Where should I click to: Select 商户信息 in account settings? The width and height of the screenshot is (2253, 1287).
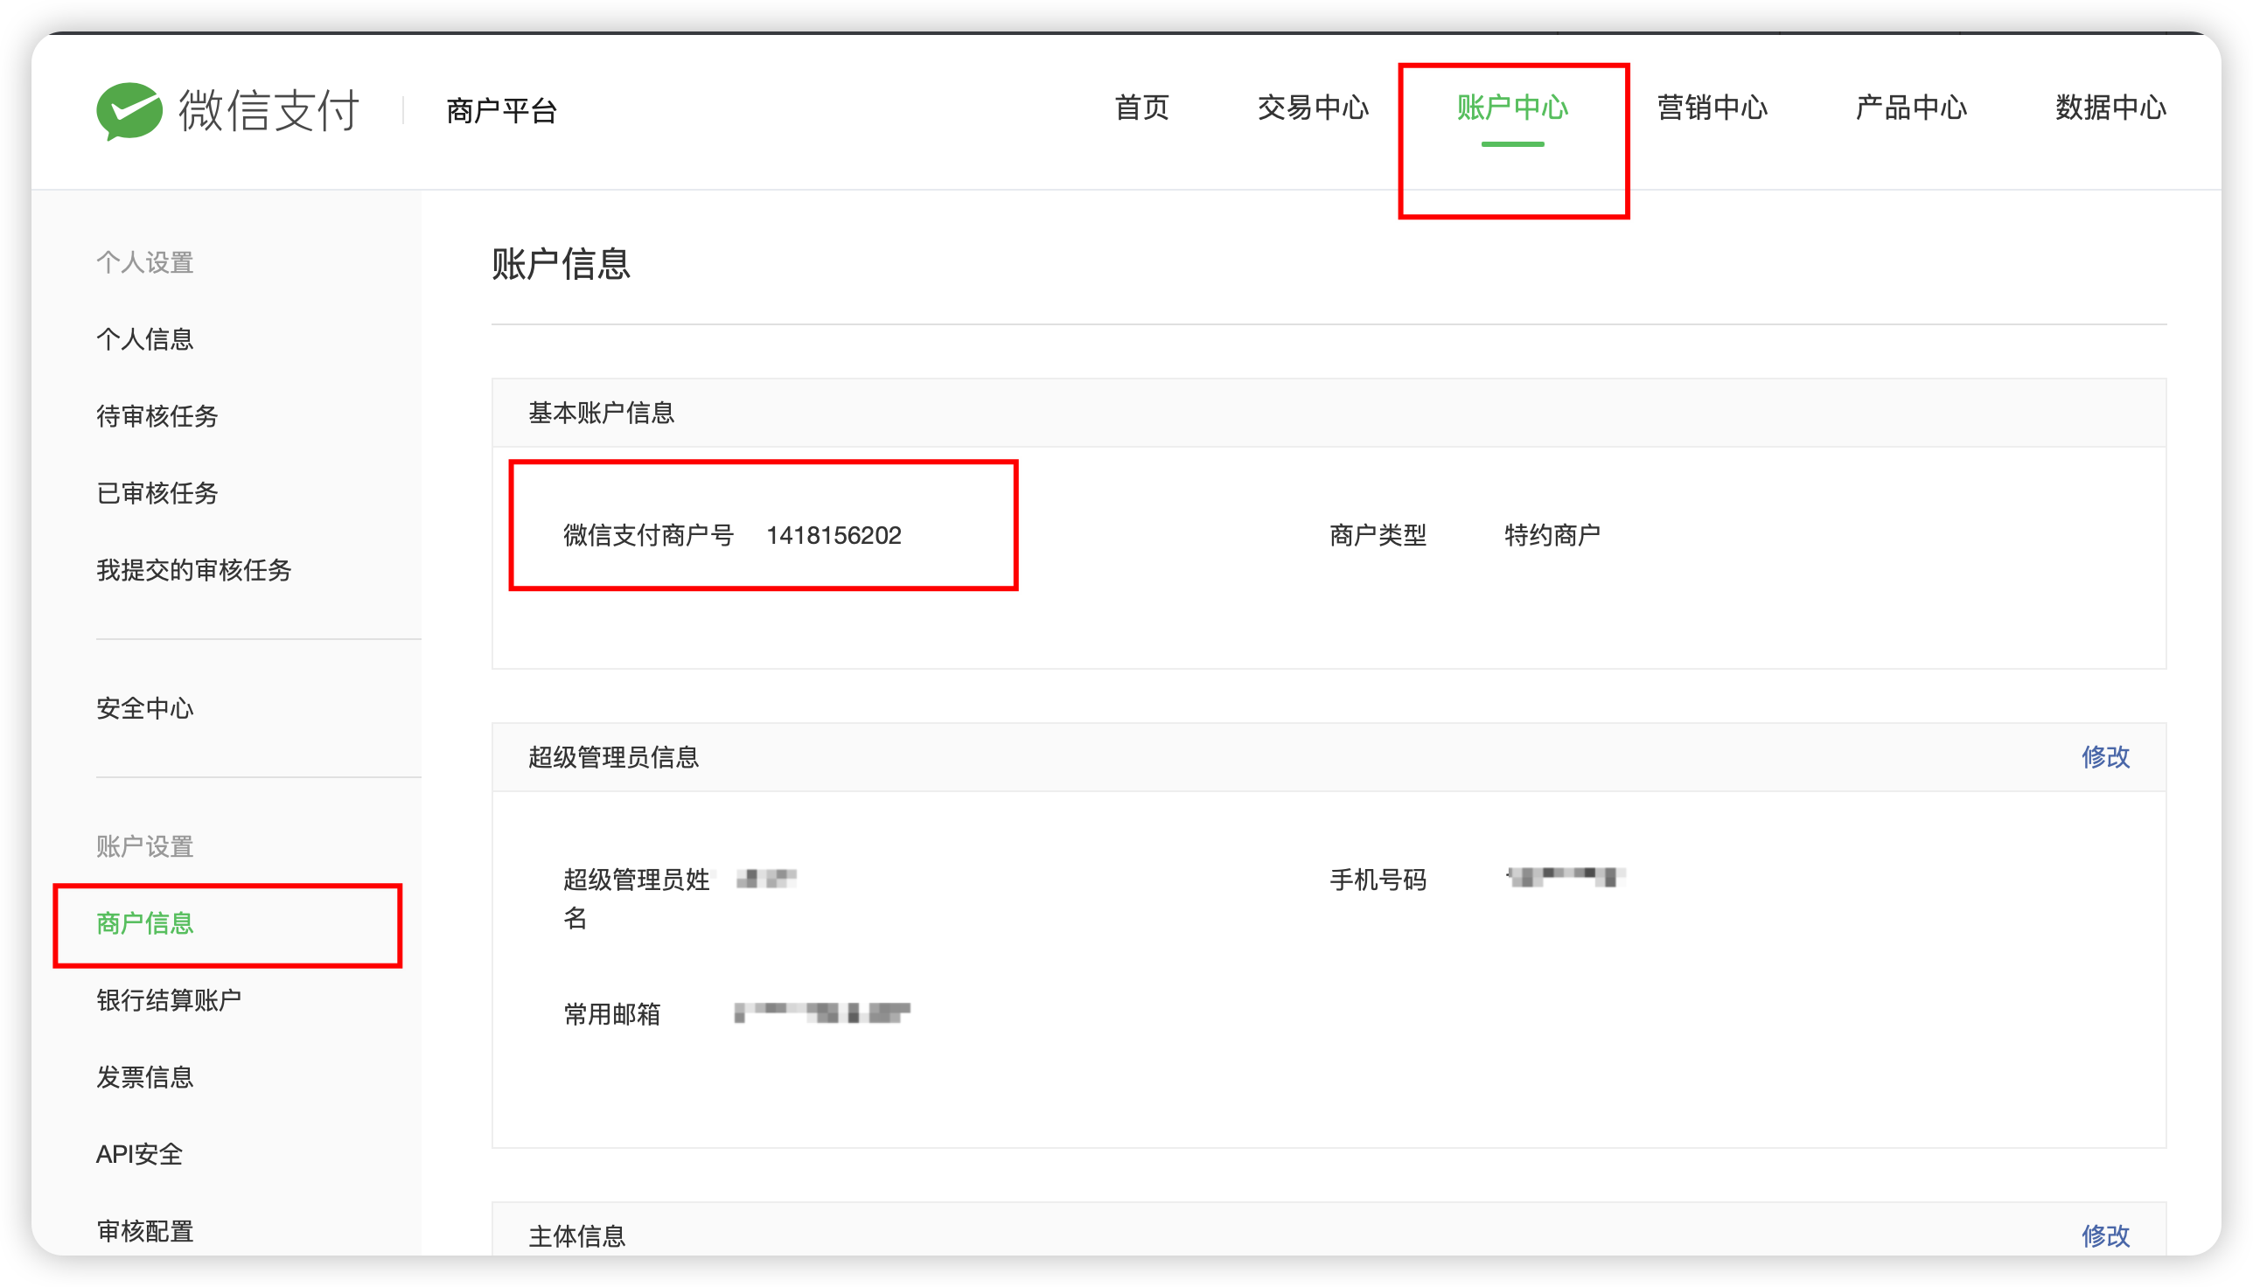click(145, 923)
